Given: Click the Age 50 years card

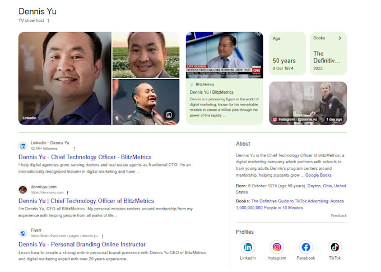Looking at the screenshot, I should [x=287, y=53].
